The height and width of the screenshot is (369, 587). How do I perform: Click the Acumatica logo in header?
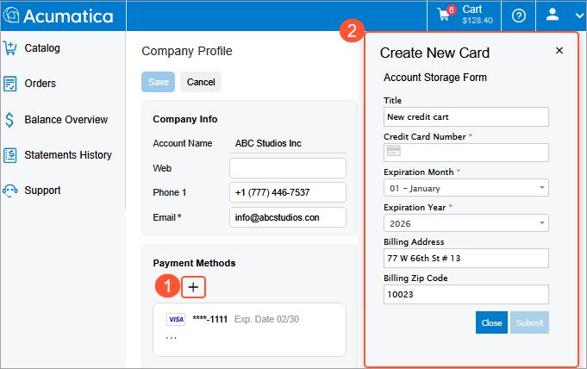pos(57,16)
